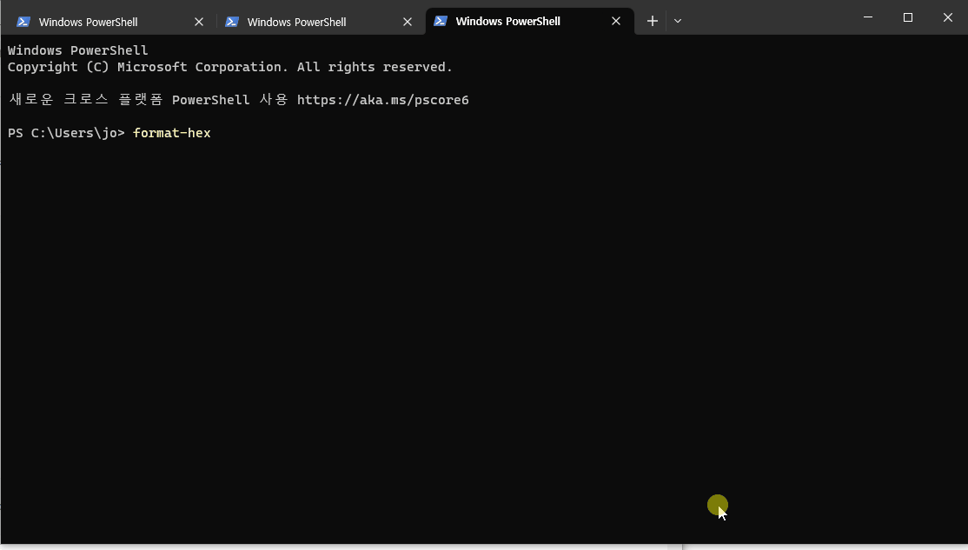Click PowerShell icon on first tab
The width and height of the screenshot is (968, 550).
click(23, 22)
